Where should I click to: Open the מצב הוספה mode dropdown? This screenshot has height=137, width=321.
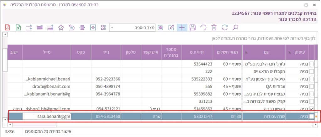(x=113, y=28)
